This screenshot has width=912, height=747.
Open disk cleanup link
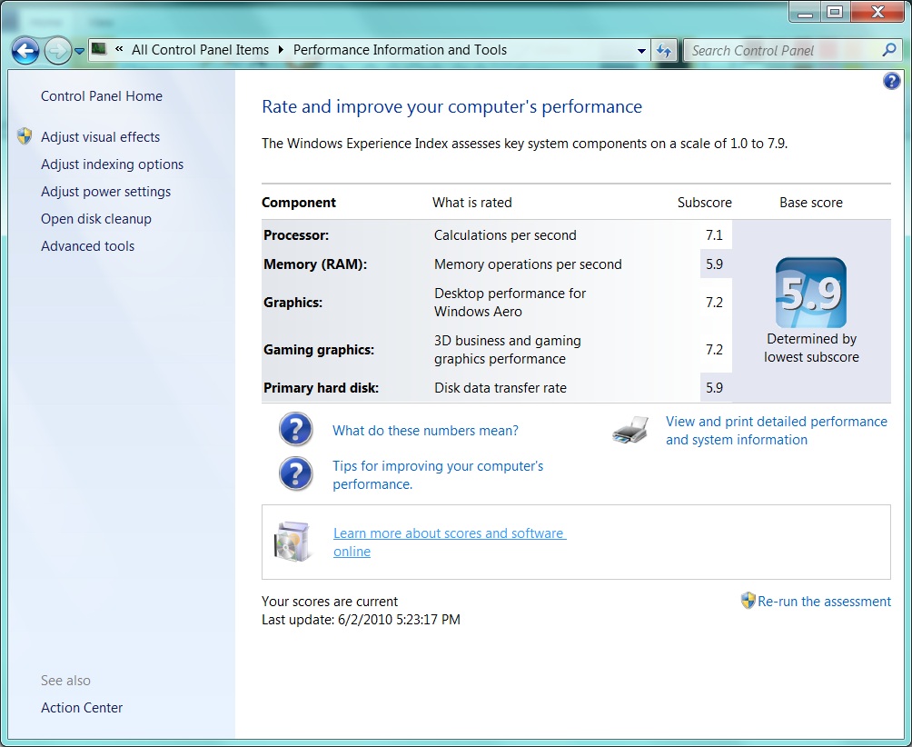[x=96, y=219]
